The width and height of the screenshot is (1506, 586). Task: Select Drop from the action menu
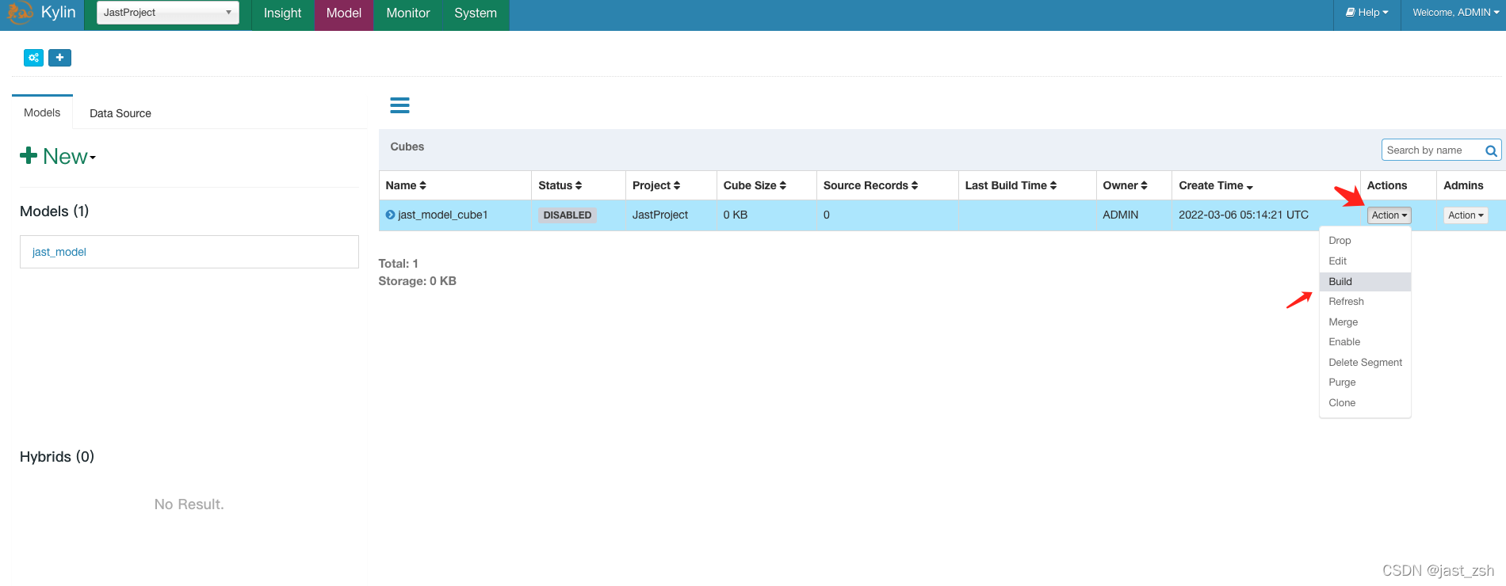(1365, 241)
